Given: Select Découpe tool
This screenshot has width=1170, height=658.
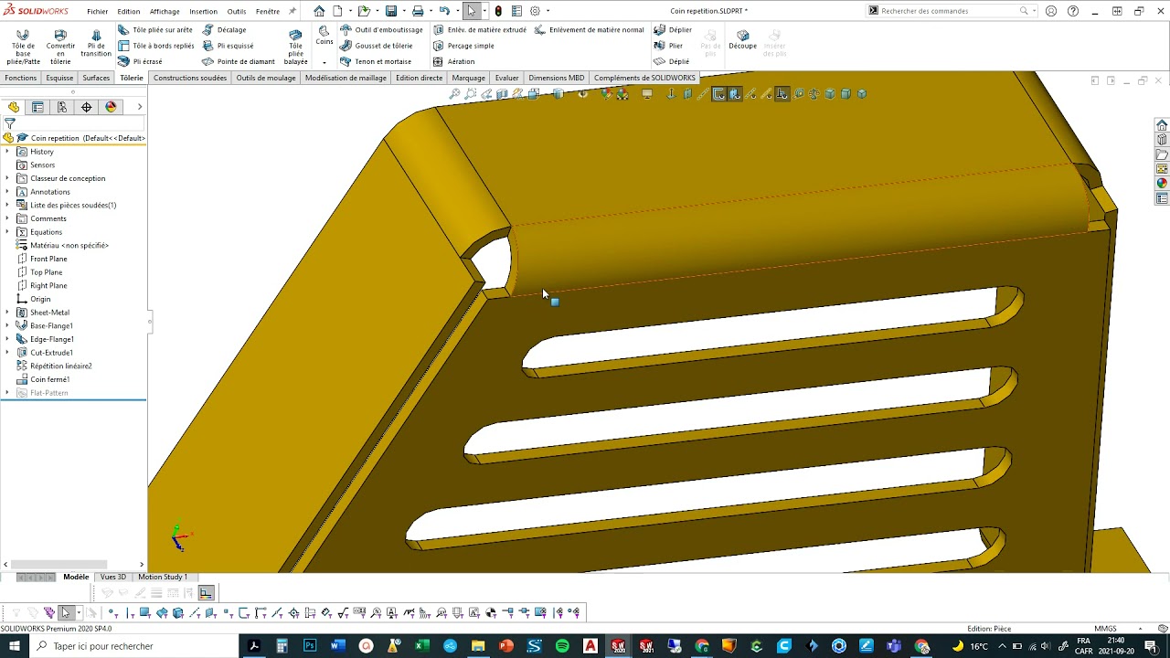Looking at the screenshot, I should tap(742, 39).
